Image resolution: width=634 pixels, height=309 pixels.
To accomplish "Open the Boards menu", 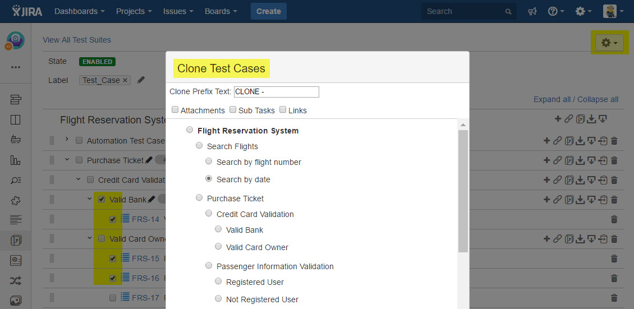I will click(220, 11).
